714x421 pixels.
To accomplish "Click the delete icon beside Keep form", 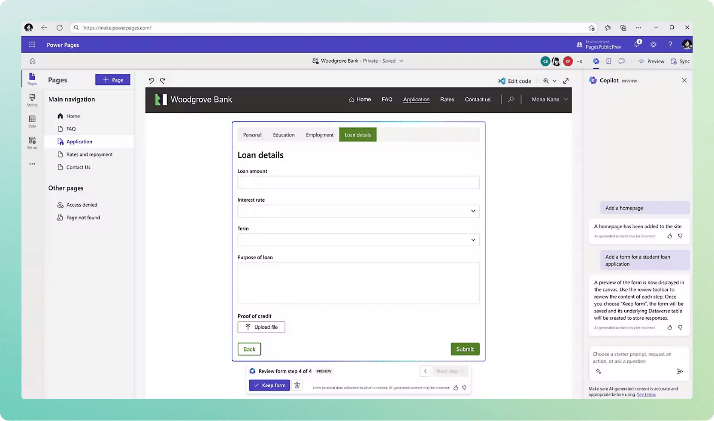I will coord(297,385).
